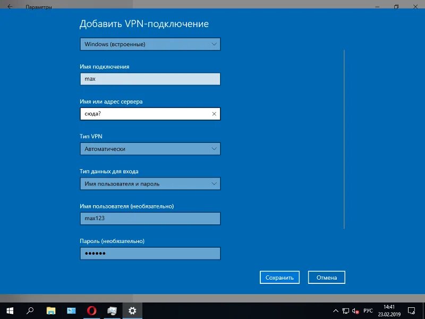Launch Opera browser from the taskbar

tap(91, 311)
